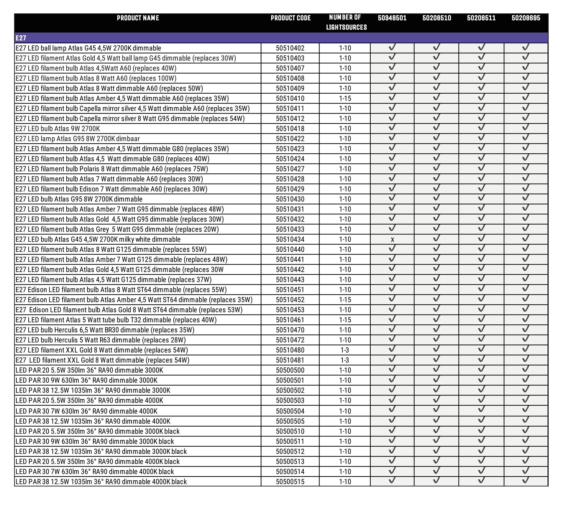Click the PRODUCT NAME column header

pyautogui.click(x=138, y=18)
